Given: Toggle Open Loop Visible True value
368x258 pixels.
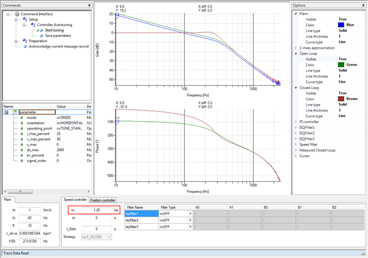Looking at the screenshot, I should click(x=342, y=59).
